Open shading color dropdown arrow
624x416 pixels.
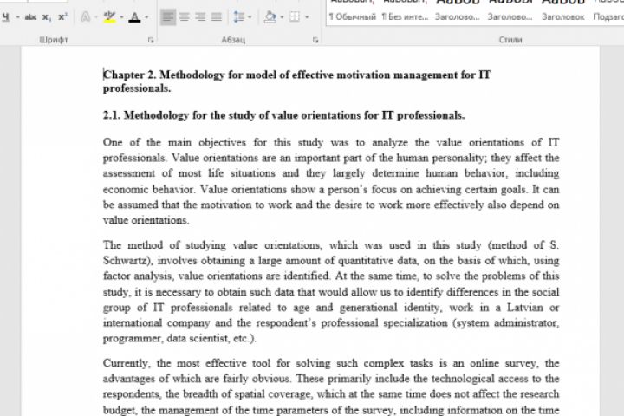(282, 17)
